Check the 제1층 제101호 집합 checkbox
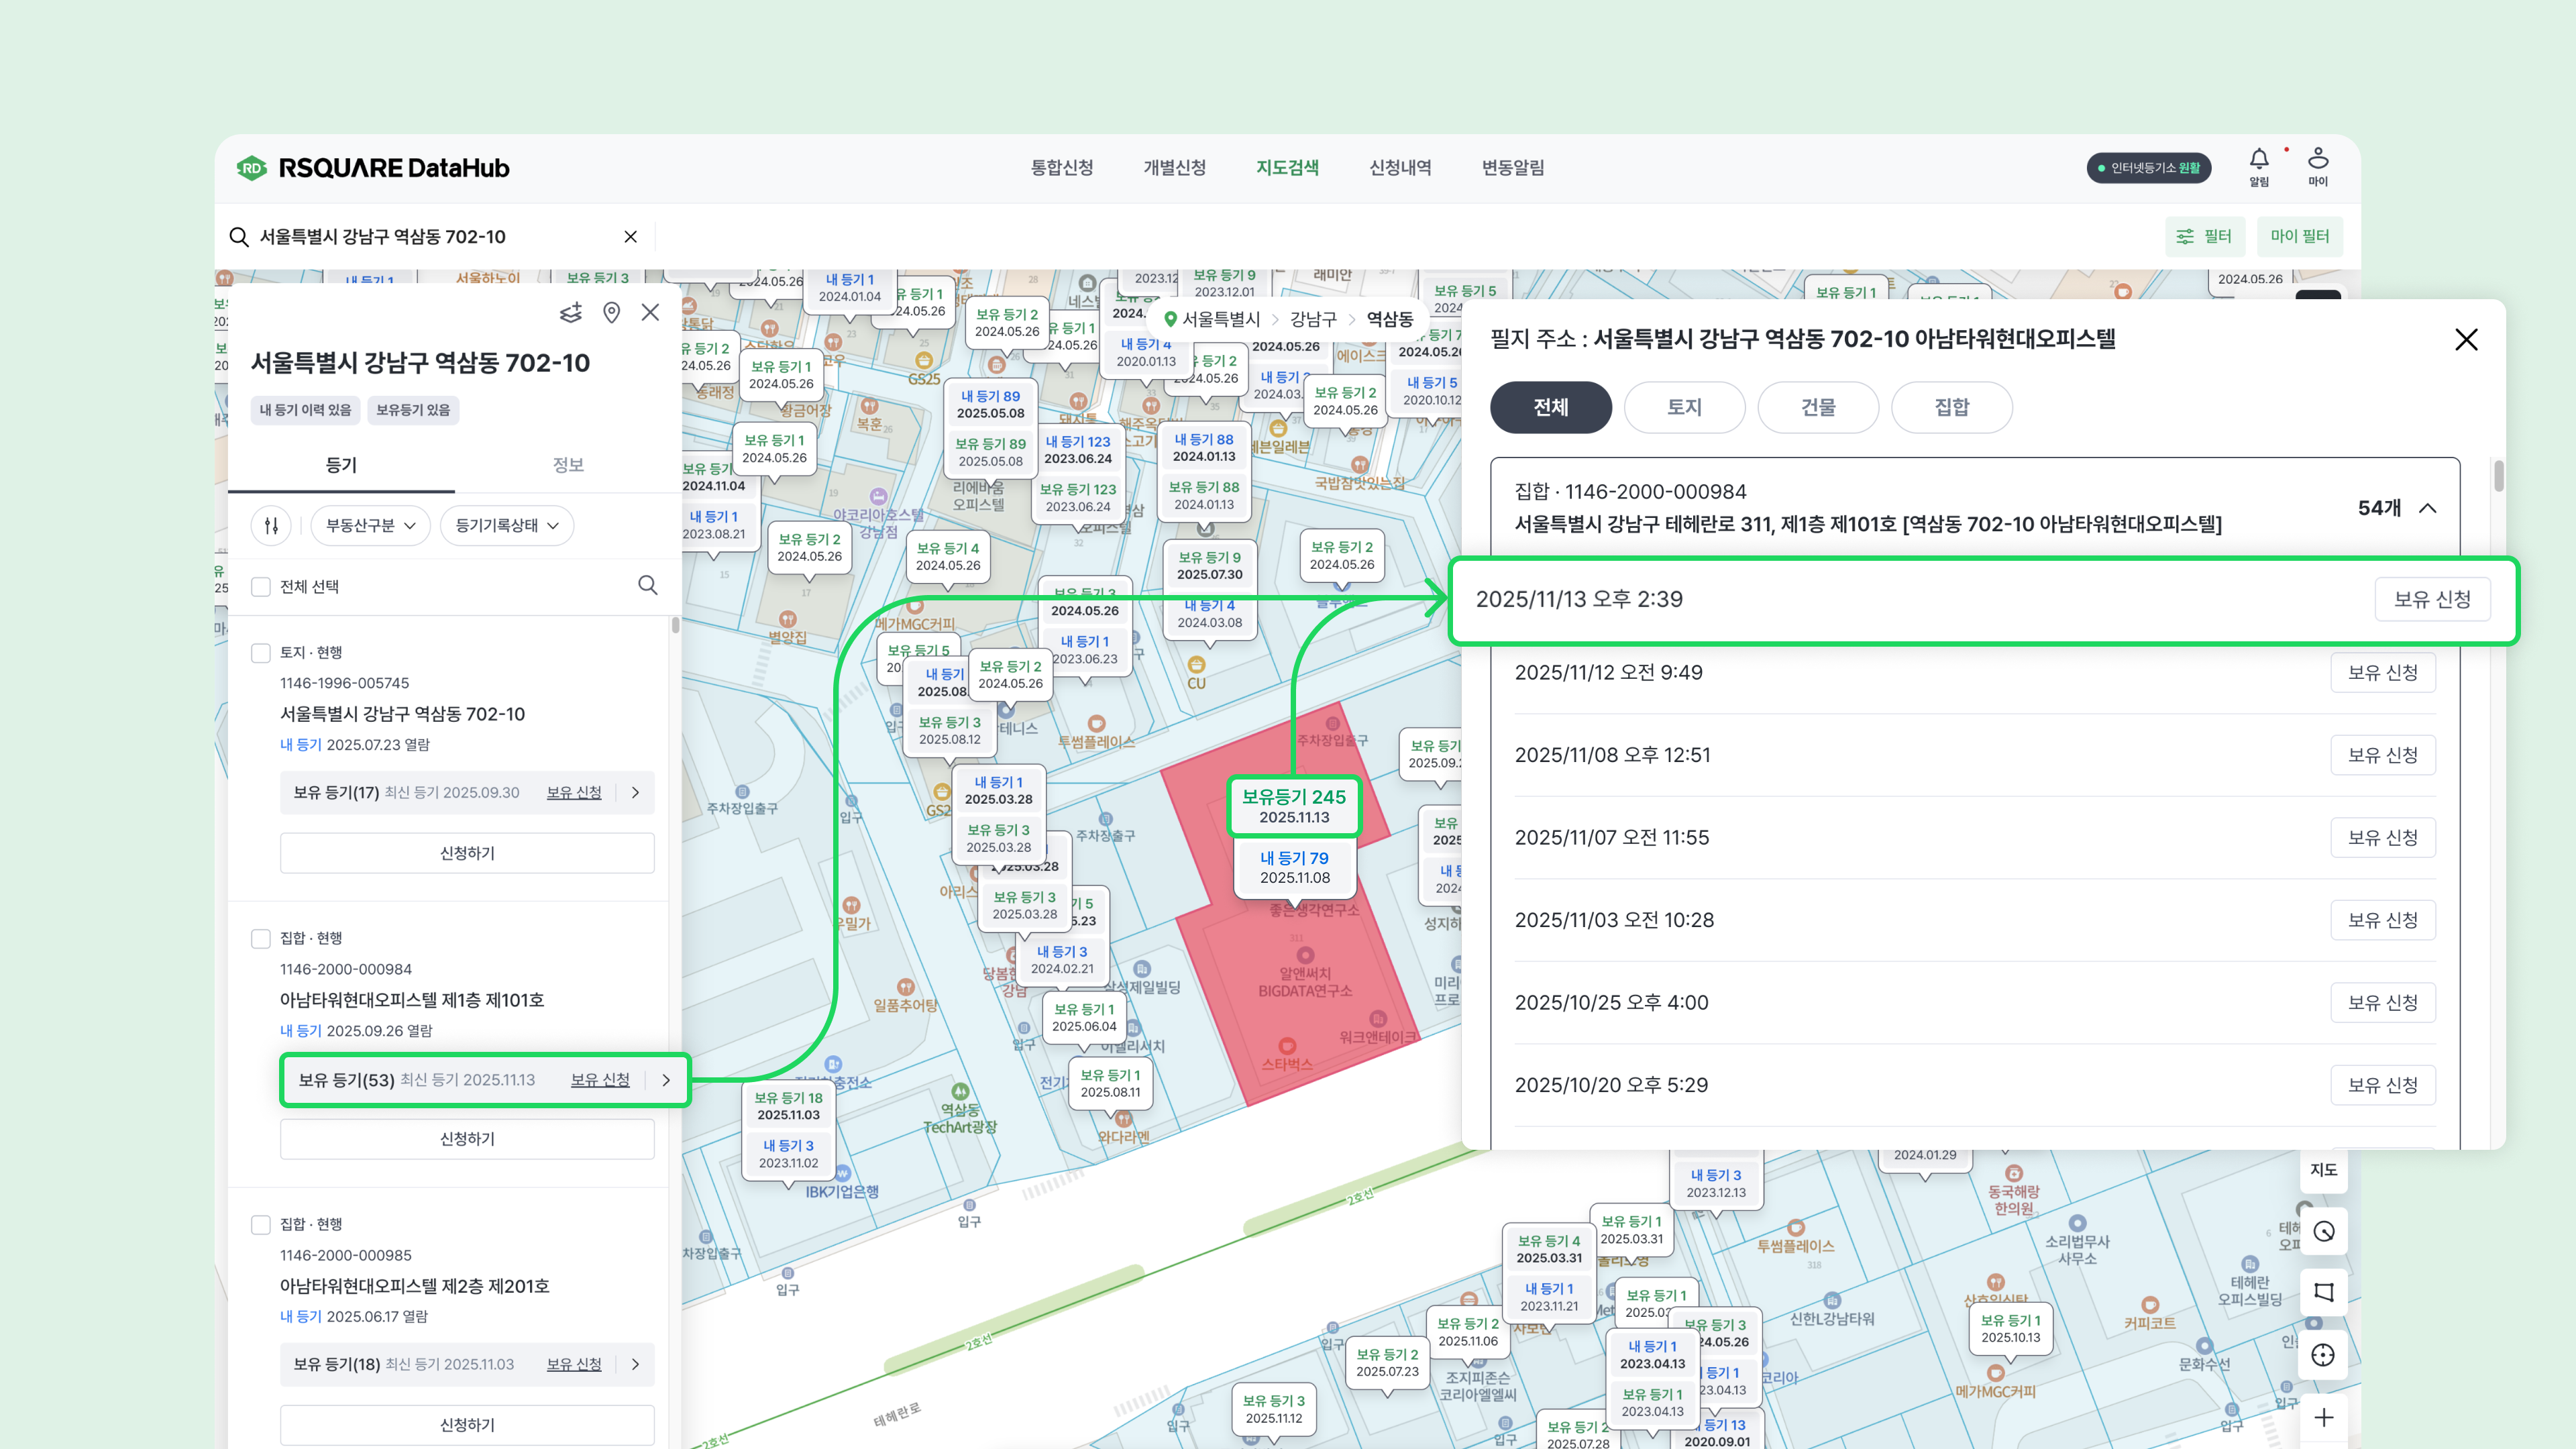The image size is (2576, 1449). [x=261, y=939]
